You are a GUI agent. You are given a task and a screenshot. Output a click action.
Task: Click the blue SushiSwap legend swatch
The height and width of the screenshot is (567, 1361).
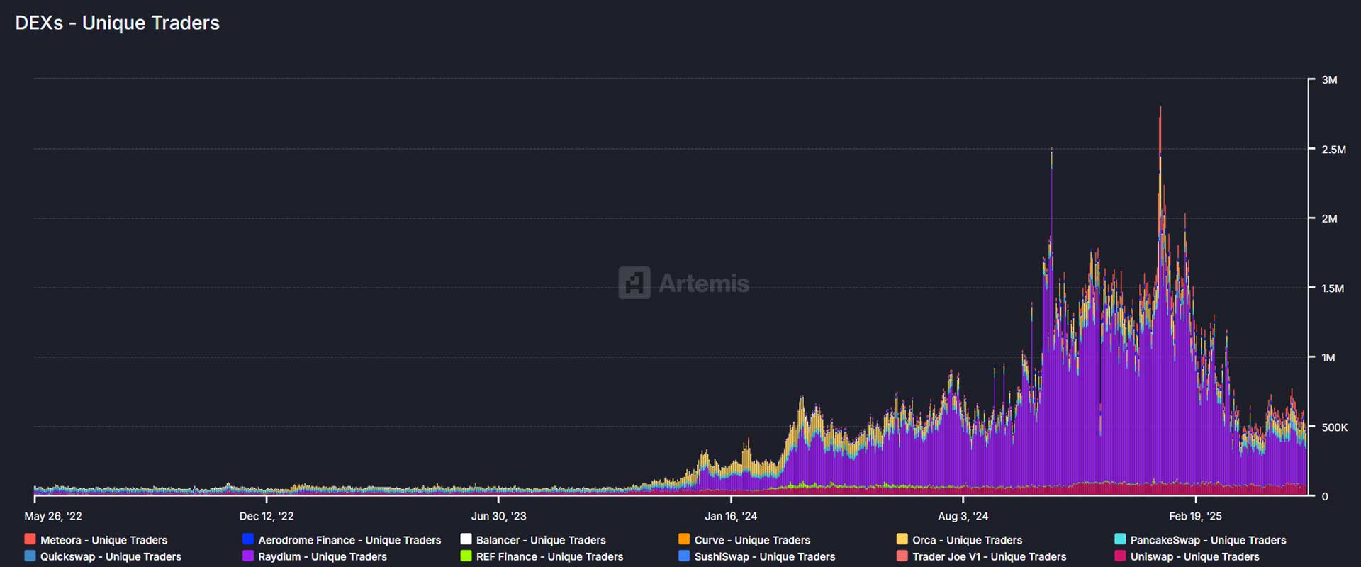684,556
